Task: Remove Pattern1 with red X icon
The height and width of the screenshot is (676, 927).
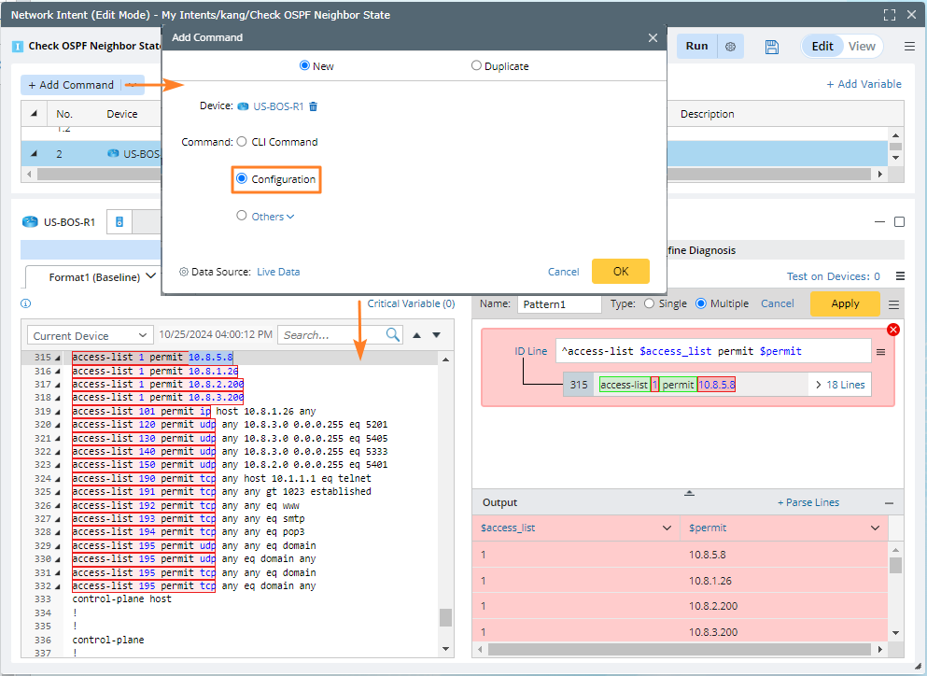Action: point(892,330)
